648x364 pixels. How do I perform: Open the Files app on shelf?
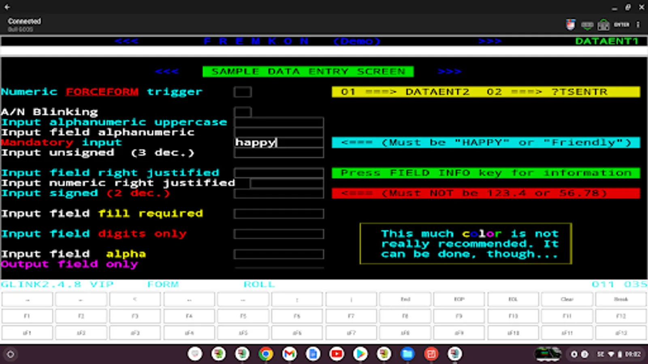click(407, 354)
